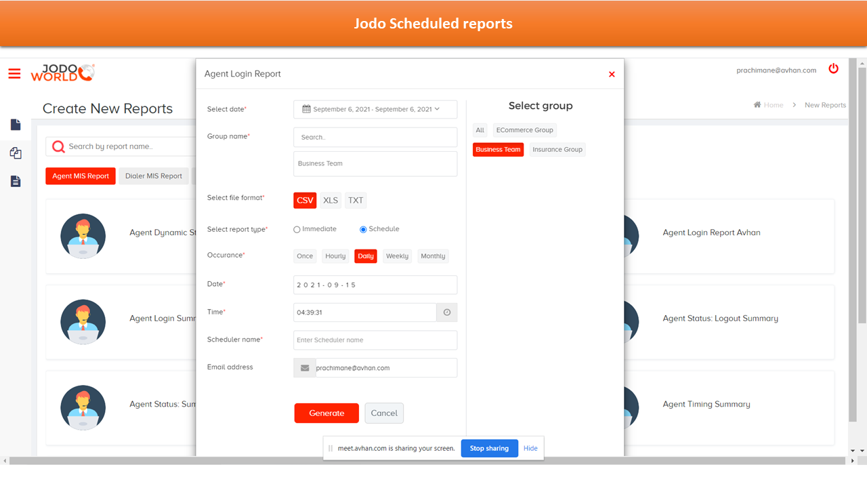Click the Jodo World logo
The width and height of the screenshot is (867, 488).
pos(62,73)
